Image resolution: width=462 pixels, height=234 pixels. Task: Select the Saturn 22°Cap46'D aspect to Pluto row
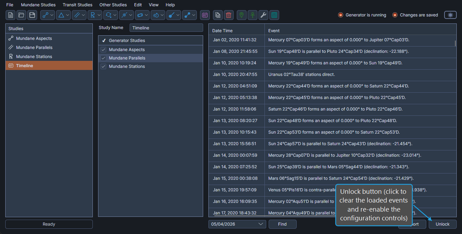point(332,109)
